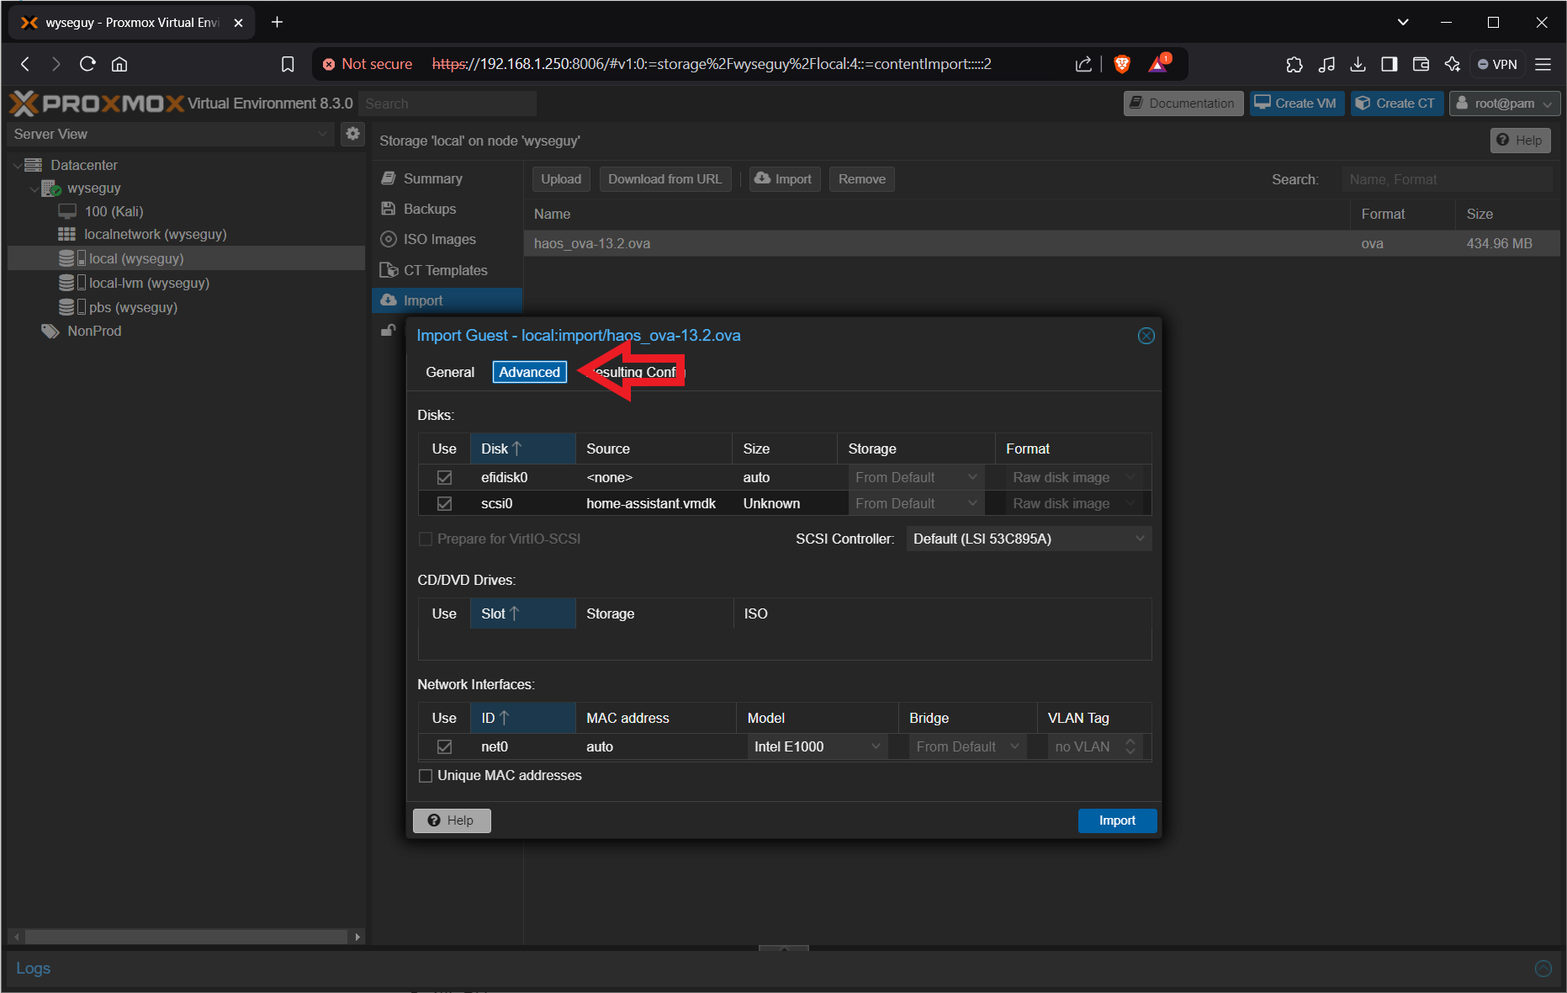Image resolution: width=1567 pixels, height=993 pixels.
Task: Toggle Prepare for VirtIO-SCSI checkbox
Action: pyautogui.click(x=426, y=539)
